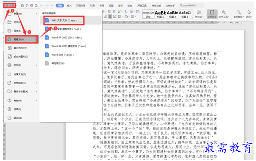Choose 新建(N) in the File menu
This screenshot has height=161, width=256.
(22, 14)
